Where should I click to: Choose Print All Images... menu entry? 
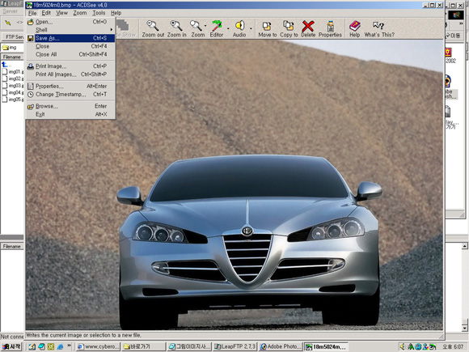coord(70,74)
